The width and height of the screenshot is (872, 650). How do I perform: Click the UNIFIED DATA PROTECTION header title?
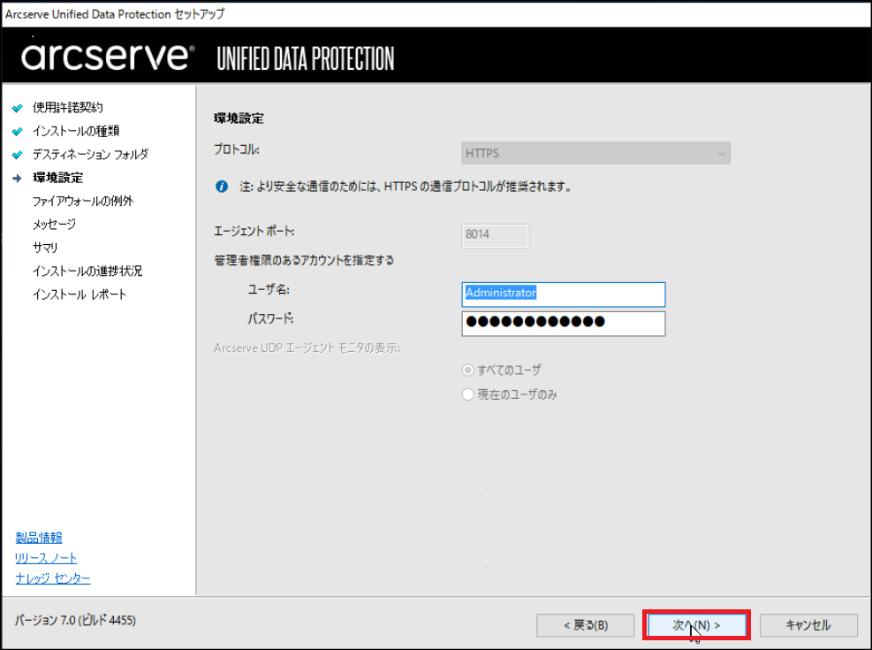click(x=306, y=59)
